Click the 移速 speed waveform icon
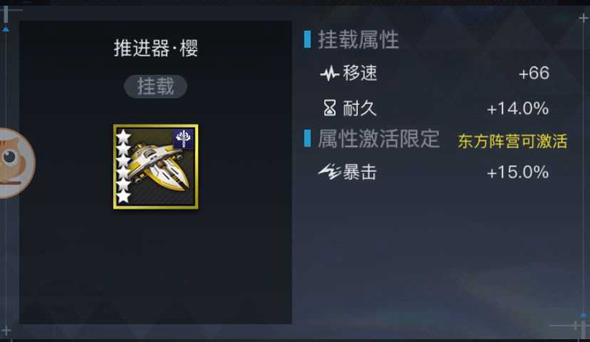This screenshot has height=342, width=590. point(330,73)
